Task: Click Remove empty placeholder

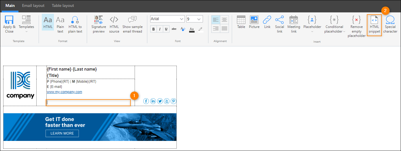Action: [357, 27]
